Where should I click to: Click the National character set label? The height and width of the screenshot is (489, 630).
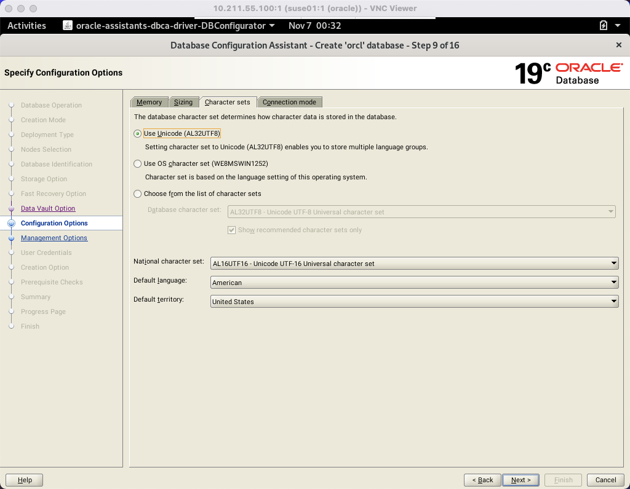pyautogui.click(x=169, y=261)
